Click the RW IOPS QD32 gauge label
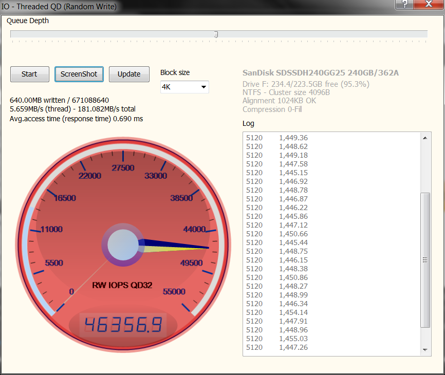This screenshot has width=445, height=375. [x=122, y=285]
